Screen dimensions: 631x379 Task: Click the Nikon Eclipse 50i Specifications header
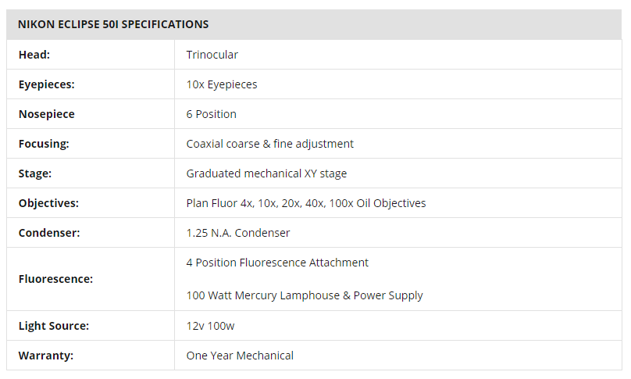coord(113,24)
